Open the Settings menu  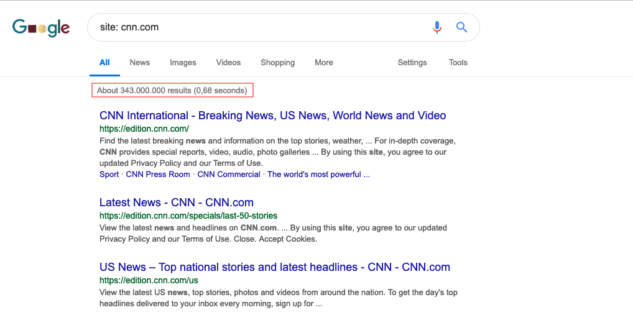pos(412,63)
